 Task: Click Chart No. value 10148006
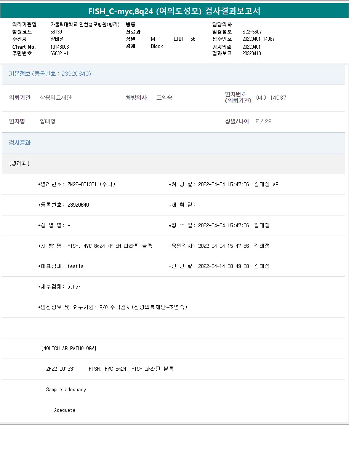pos(59,47)
